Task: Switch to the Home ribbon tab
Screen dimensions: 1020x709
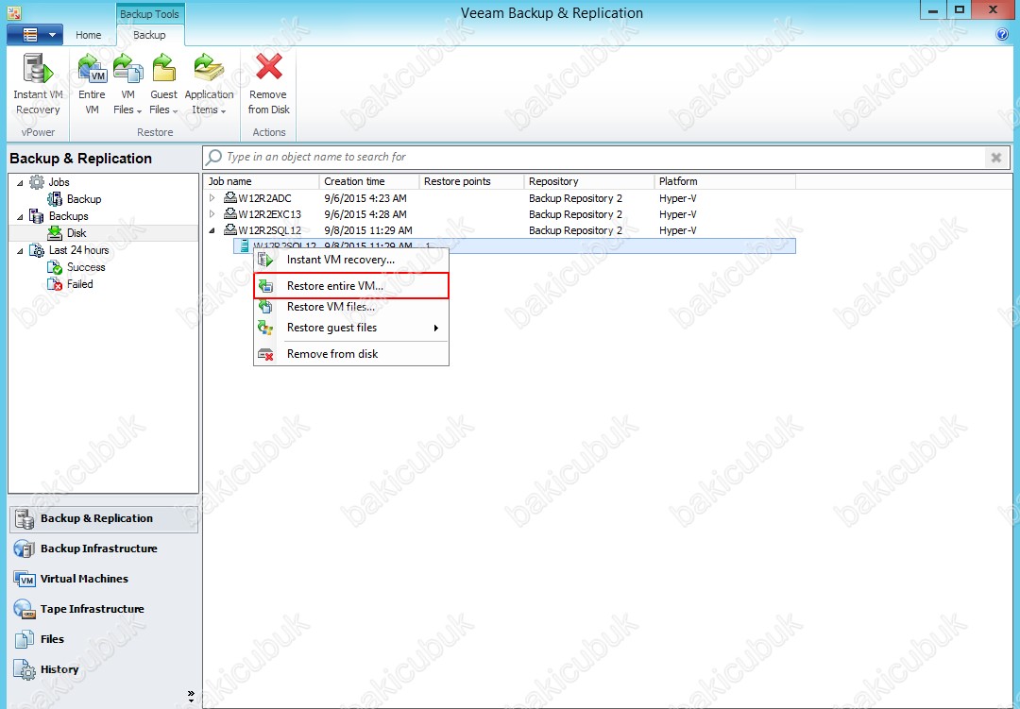Action: point(89,35)
